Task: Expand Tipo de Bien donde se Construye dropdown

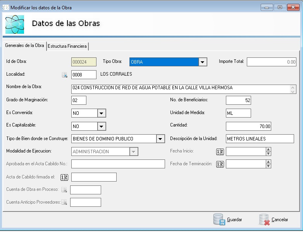Action: coord(160,139)
